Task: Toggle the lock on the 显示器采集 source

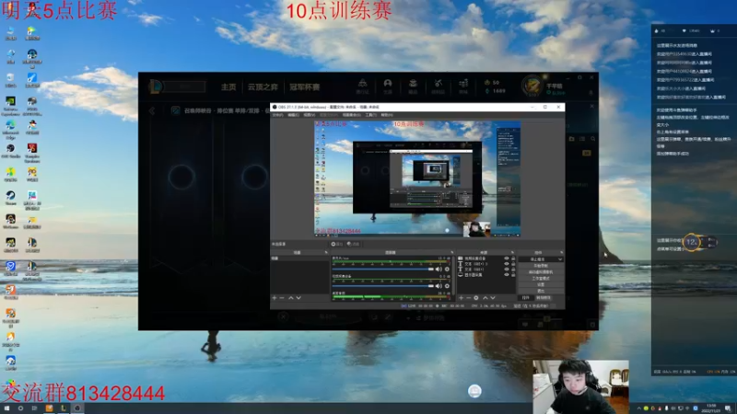Action: [x=513, y=274]
